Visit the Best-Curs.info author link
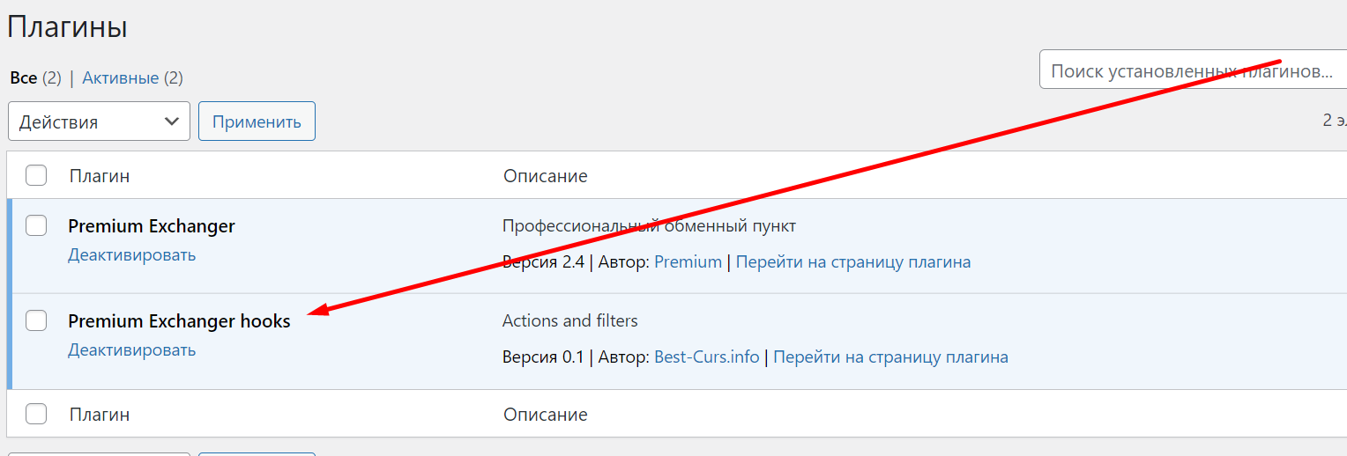This screenshot has width=1347, height=456. 706,357
